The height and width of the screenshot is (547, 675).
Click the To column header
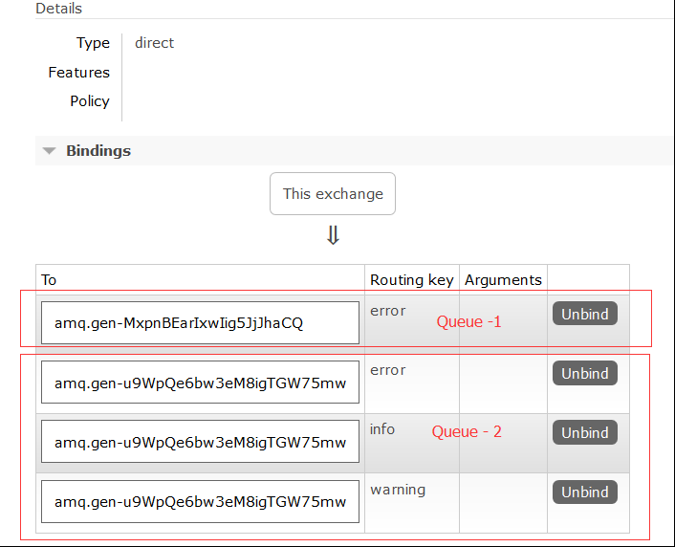pos(49,280)
